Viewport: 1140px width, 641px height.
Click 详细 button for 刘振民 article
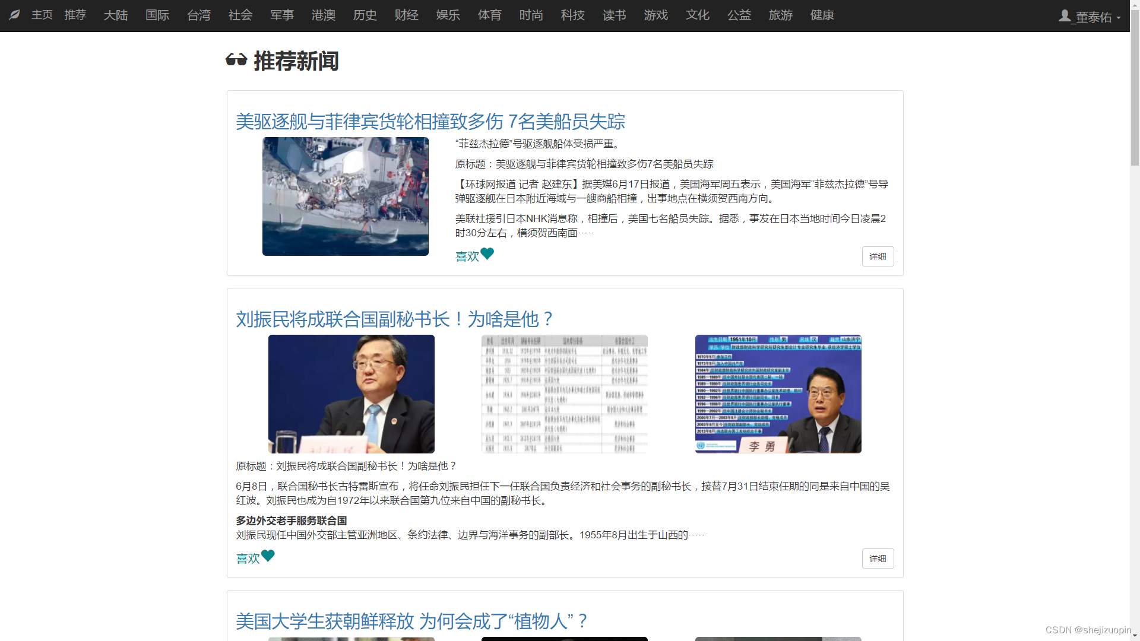[x=878, y=559]
